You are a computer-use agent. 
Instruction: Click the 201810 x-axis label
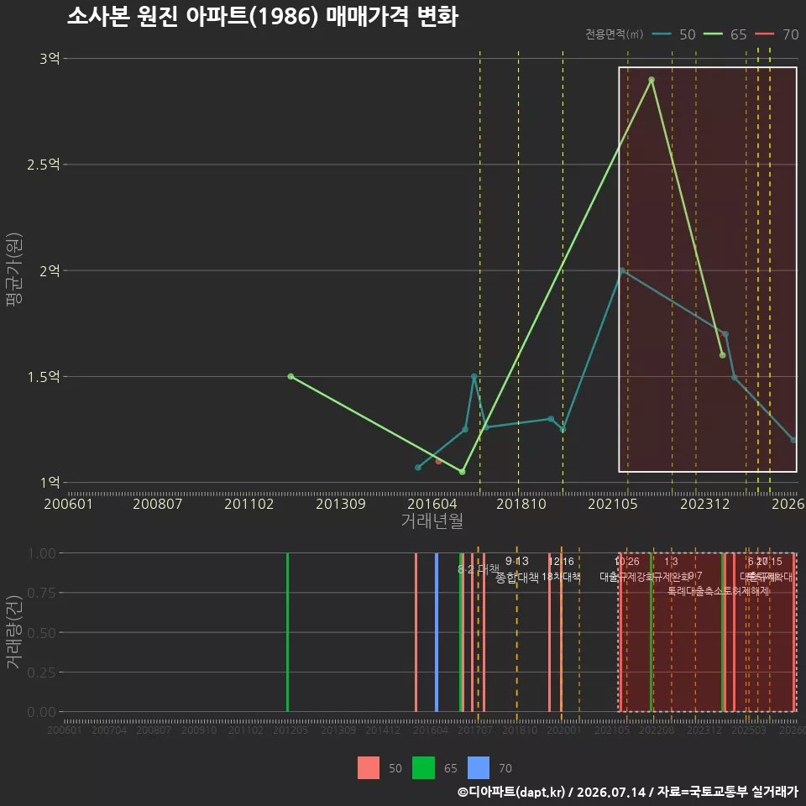tap(521, 504)
